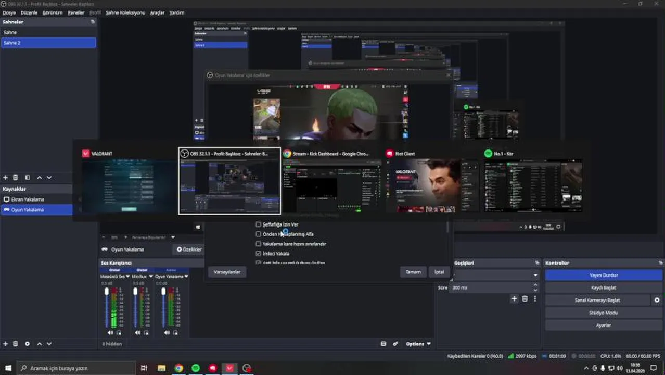The height and width of the screenshot is (375, 665).
Task: Open Chrome from the taskbar
Action: tap(178, 368)
